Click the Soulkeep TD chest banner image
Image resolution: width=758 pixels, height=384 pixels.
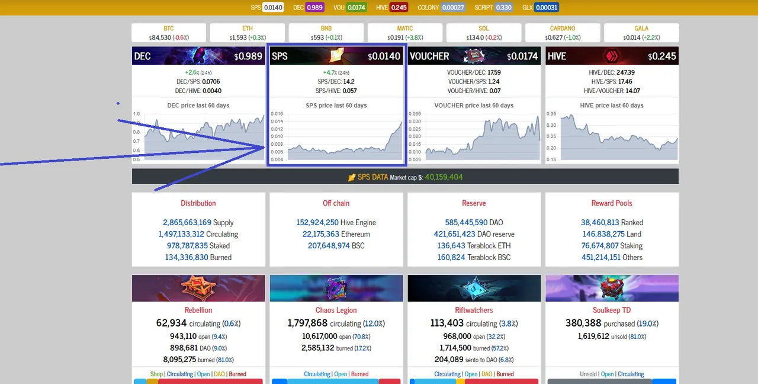click(612, 288)
